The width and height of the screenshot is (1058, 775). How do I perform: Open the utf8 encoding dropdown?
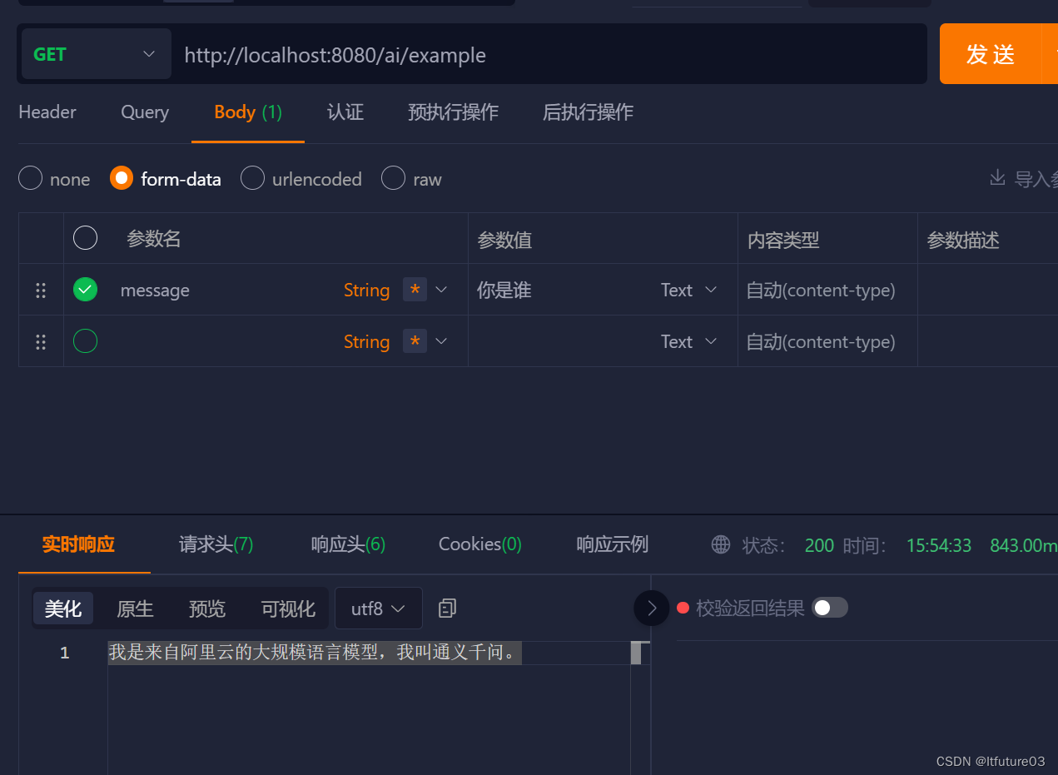[379, 609]
